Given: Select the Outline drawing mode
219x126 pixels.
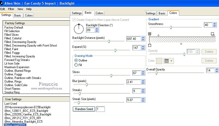Looking at the screenshot, I should (76, 60).
